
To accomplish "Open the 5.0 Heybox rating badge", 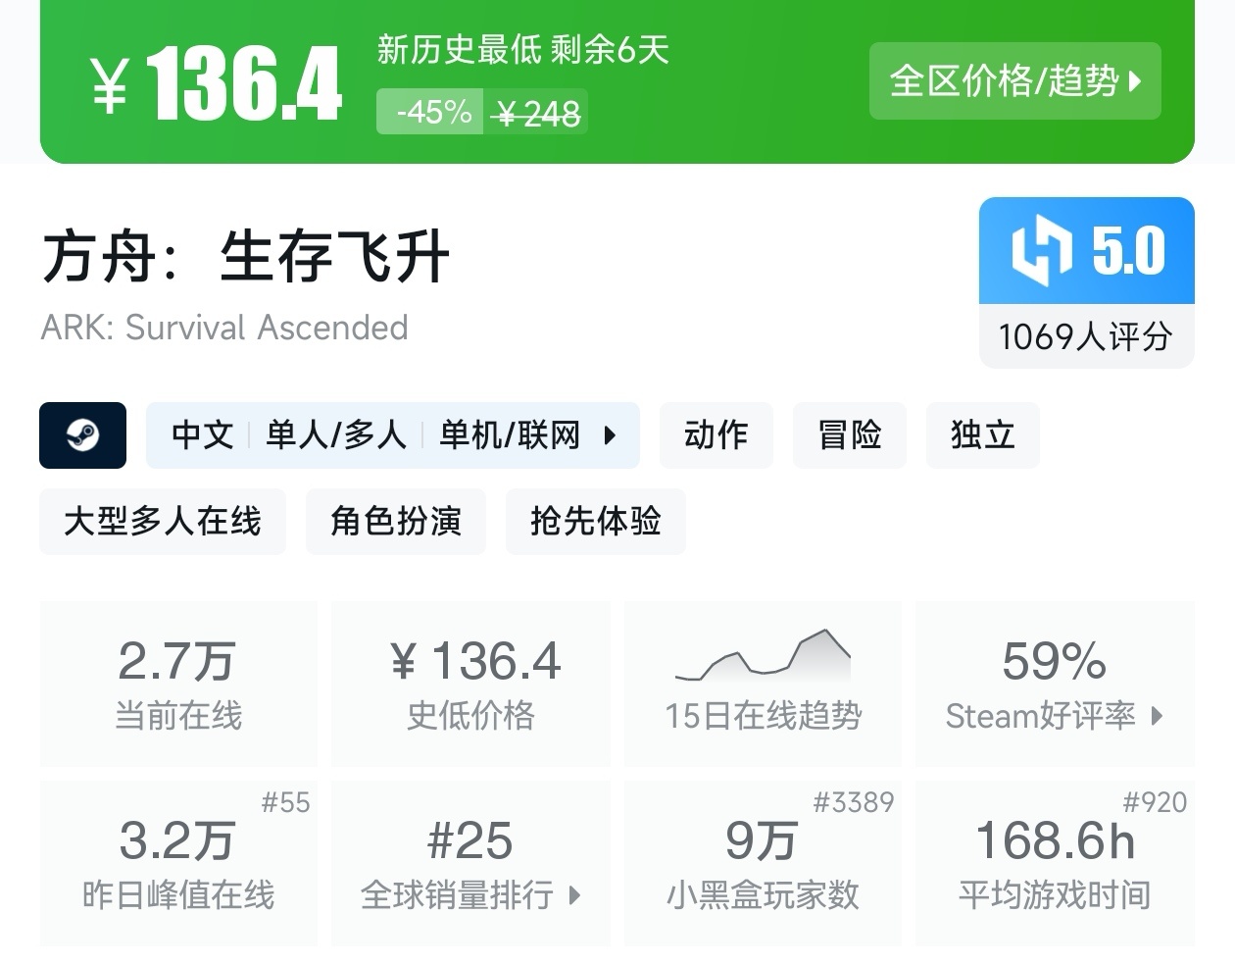I will point(1087,251).
